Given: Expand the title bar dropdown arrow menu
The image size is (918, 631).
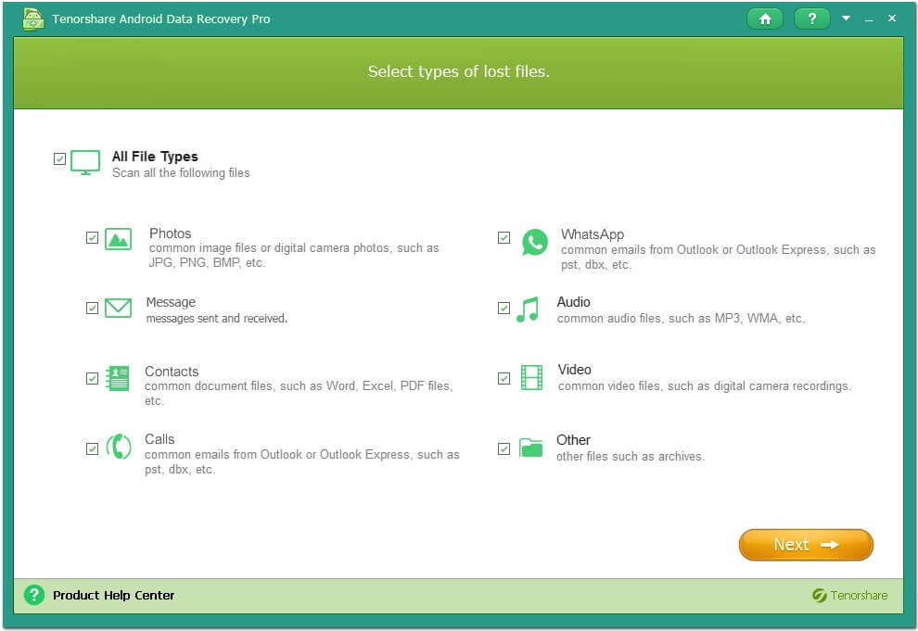Looking at the screenshot, I should tap(846, 19).
